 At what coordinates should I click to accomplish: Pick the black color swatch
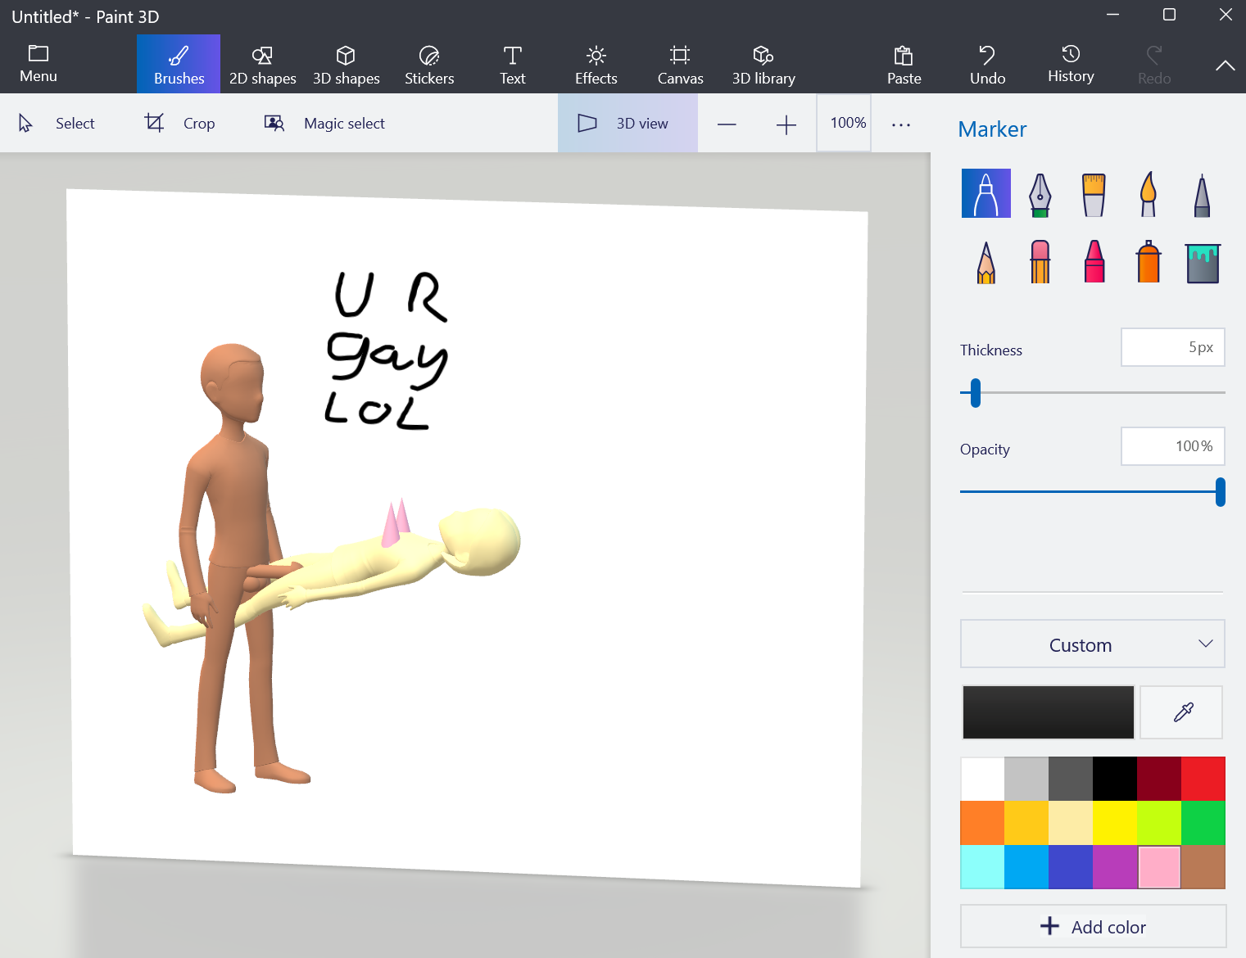point(1115,779)
